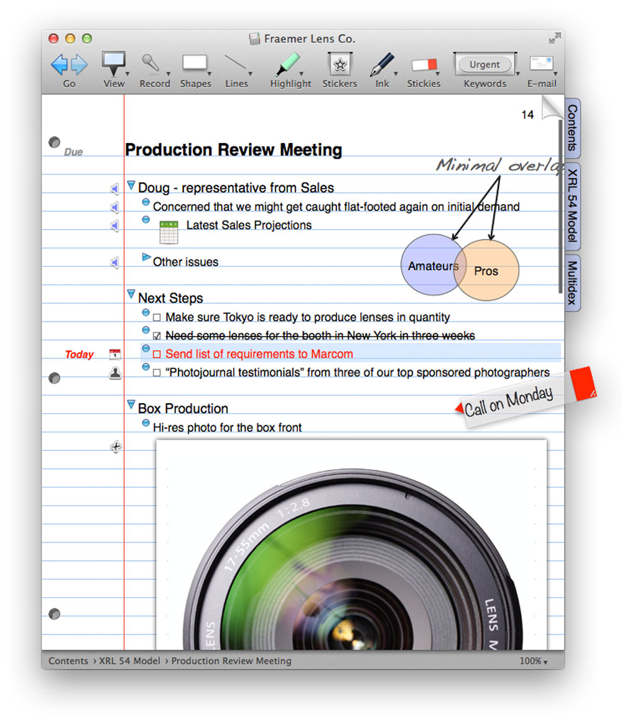Screen dimensions: 622x716
Task: Click the contact person icon in margin
Action: pos(116,373)
